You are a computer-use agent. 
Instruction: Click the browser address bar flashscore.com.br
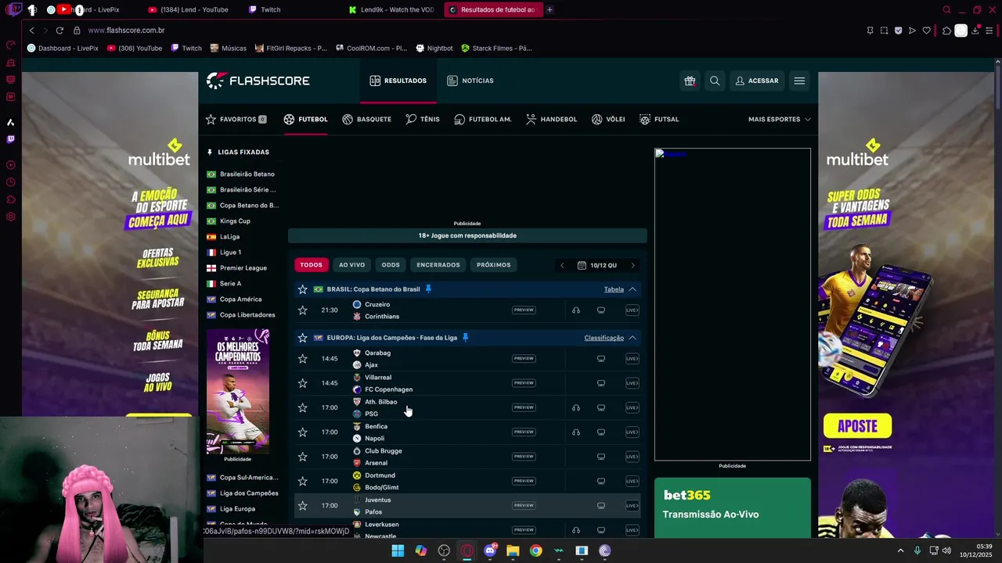coord(126,30)
